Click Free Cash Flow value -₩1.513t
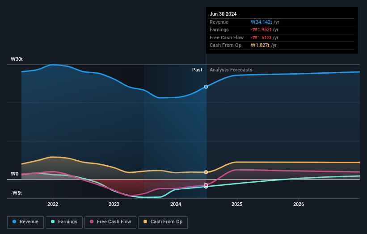Image resolution: width=367 pixels, height=234 pixels. coord(261,38)
